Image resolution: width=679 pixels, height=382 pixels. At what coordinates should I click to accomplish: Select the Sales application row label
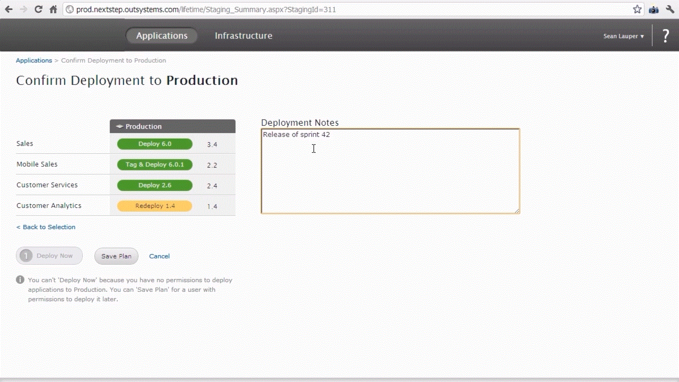click(25, 143)
